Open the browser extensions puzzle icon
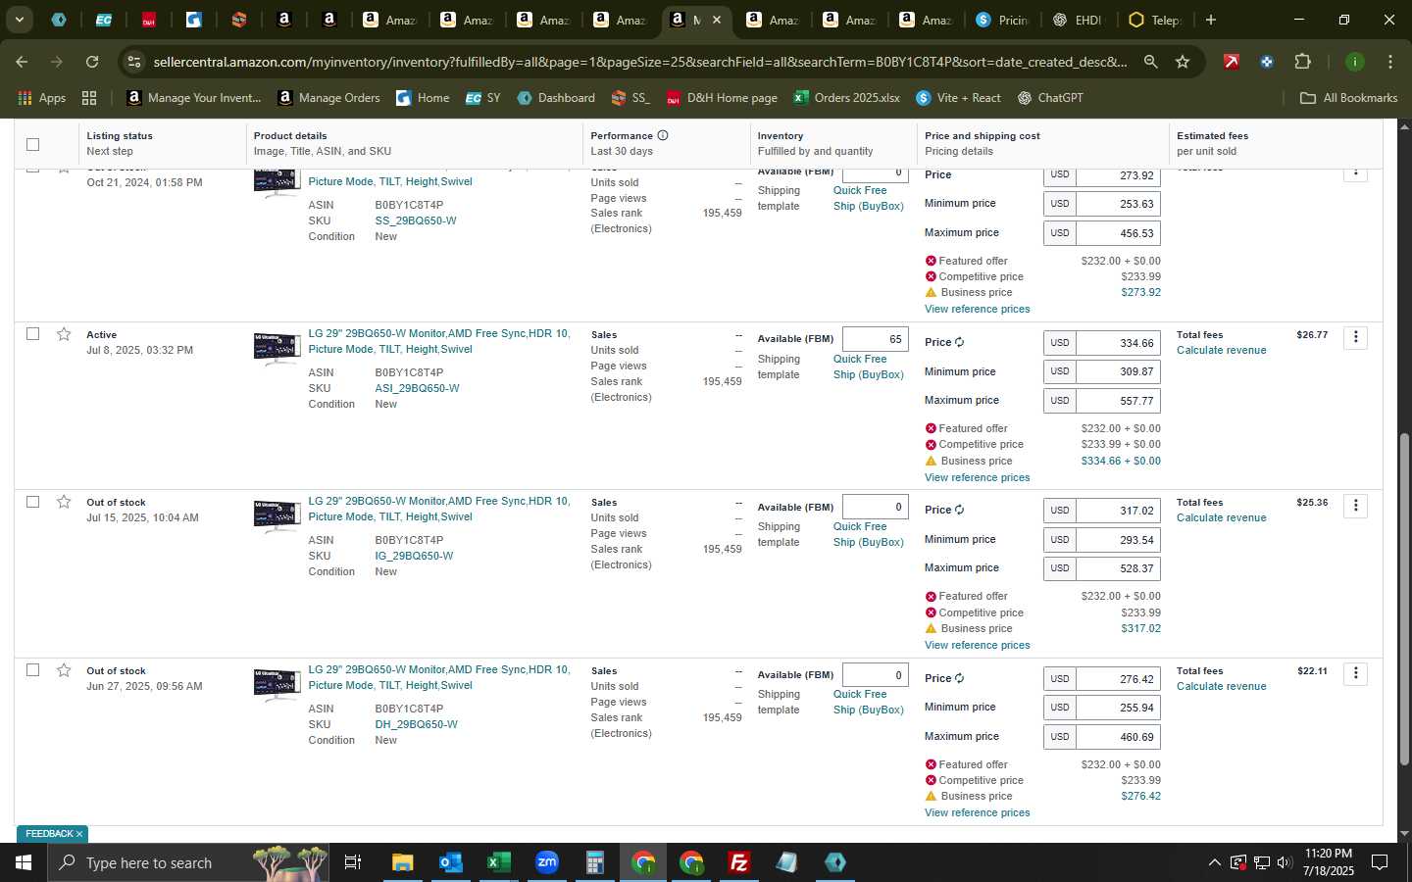This screenshot has height=882, width=1412. point(1302,62)
